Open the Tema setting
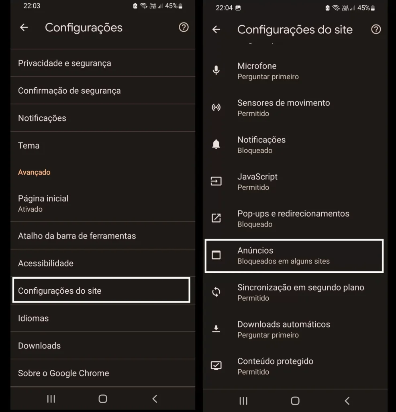Viewport: 396px width, 412px height. (x=103, y=145)
